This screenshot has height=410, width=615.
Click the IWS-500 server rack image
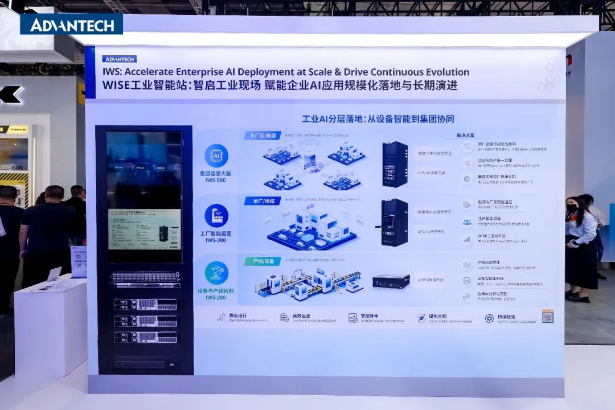(395, 164)
